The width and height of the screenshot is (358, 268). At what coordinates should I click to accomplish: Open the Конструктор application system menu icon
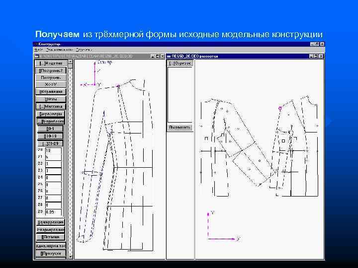[35, 44]
